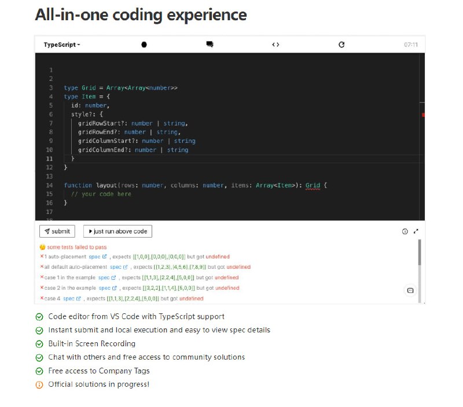Click the code brackets icon in toolbar
Image resolution: width=463 pixels, height=407 pixels.
tap(275, 45)
